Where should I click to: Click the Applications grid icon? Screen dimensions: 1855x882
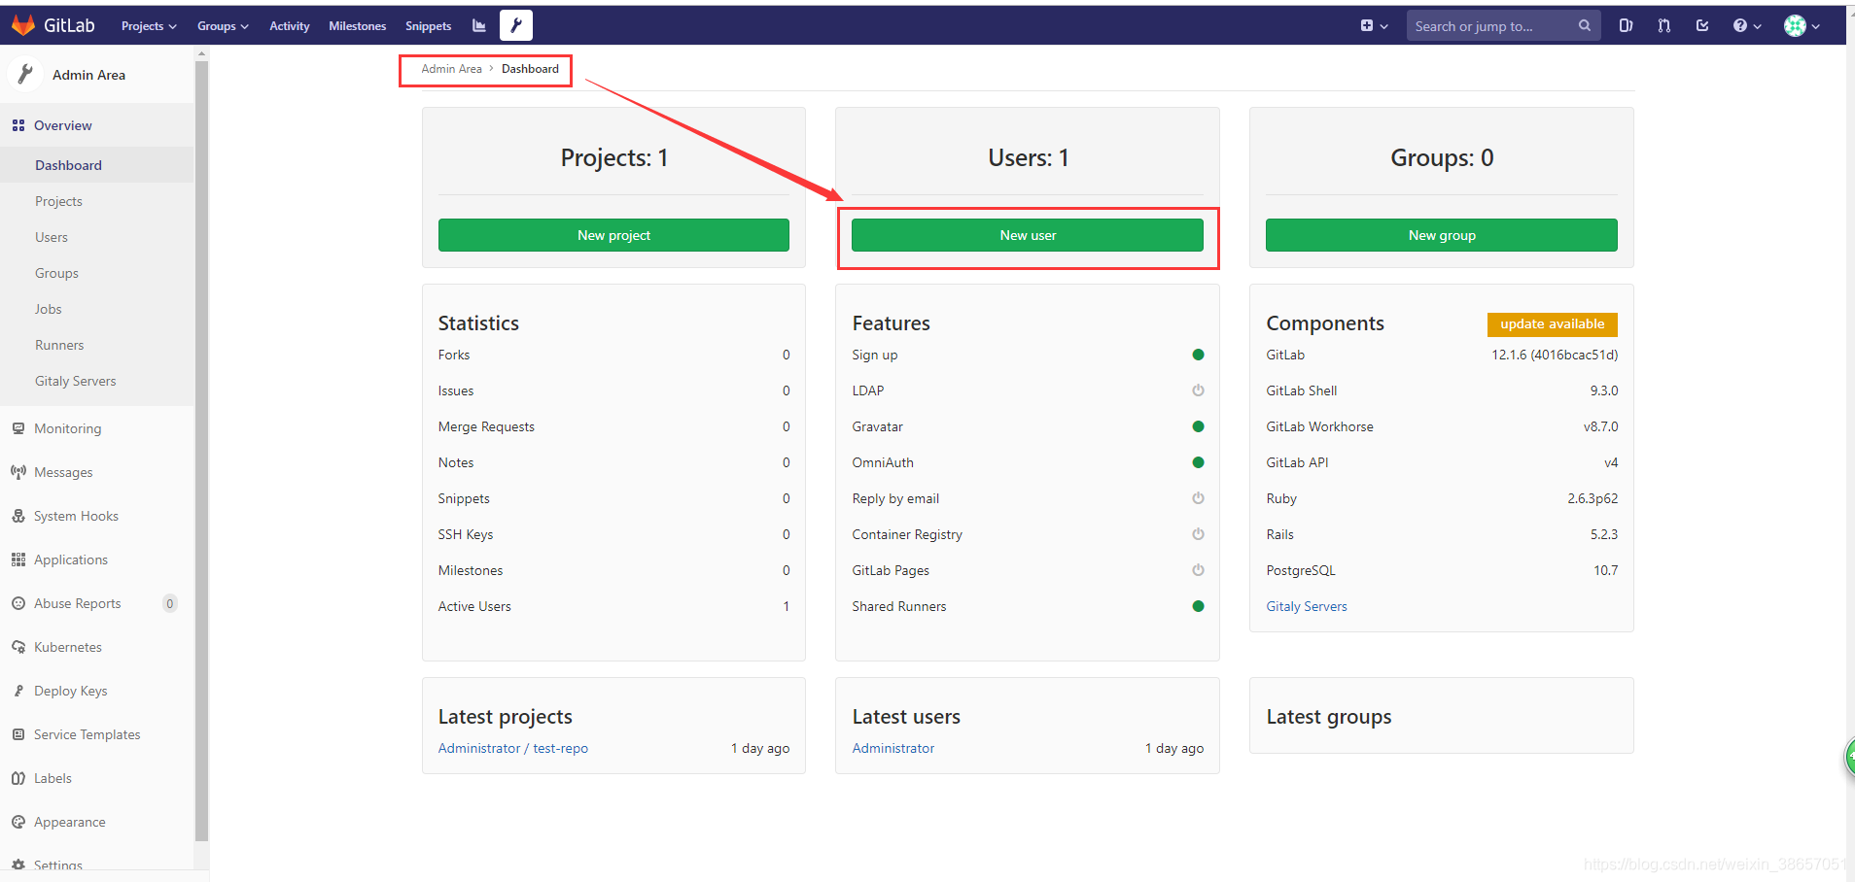point(18,560)
